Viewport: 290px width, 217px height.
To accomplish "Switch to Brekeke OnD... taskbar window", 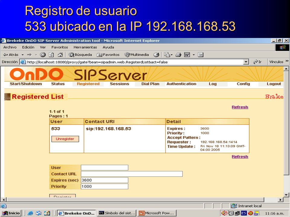I will 76,213.
